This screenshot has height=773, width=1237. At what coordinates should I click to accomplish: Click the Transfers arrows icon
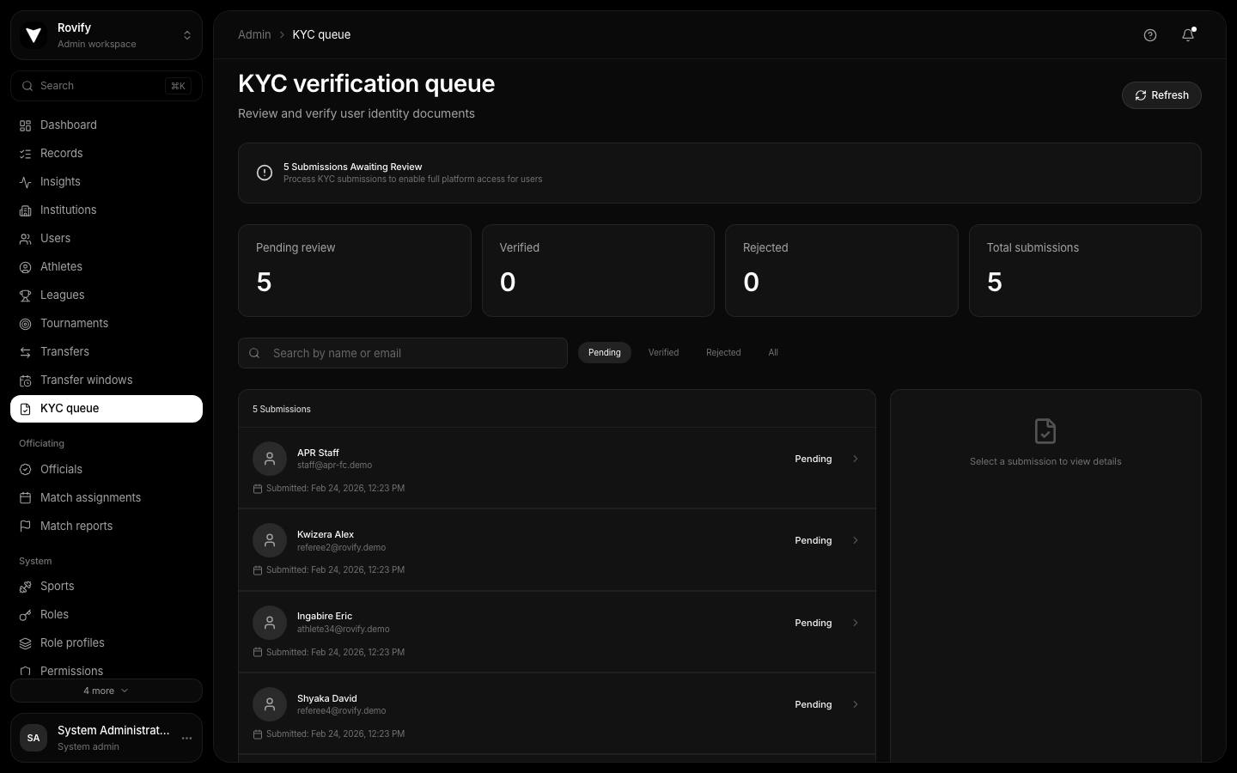tap(26, 352)
